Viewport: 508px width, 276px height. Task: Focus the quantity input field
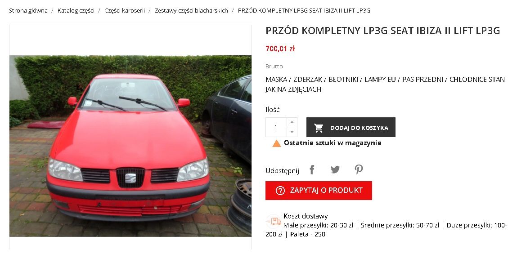coord(276,127)
